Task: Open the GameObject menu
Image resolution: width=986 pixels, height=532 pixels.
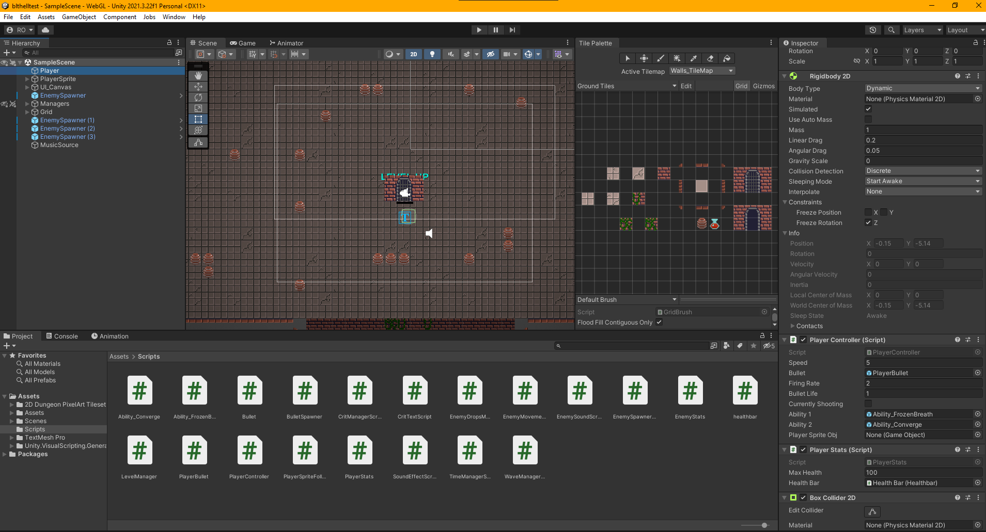Action: tap(79, 17)
